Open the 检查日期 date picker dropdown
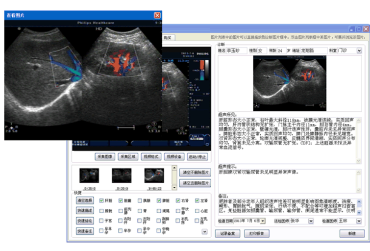370x251 pixels. click(x=263, y=221)
